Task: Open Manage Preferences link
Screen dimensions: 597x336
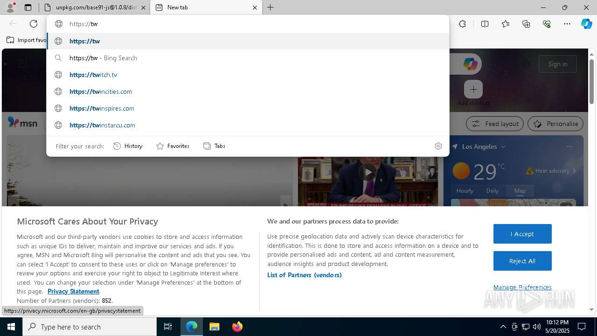Action: [522, 287]
